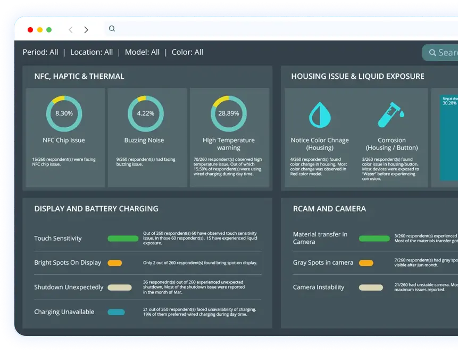Click the High Temperature 28.89% donut chart
Viewport: 458px width, 353px height.
tap(229, 113)
